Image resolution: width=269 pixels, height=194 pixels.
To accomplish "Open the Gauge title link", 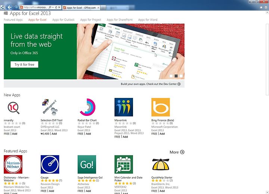I will point(44,178).
